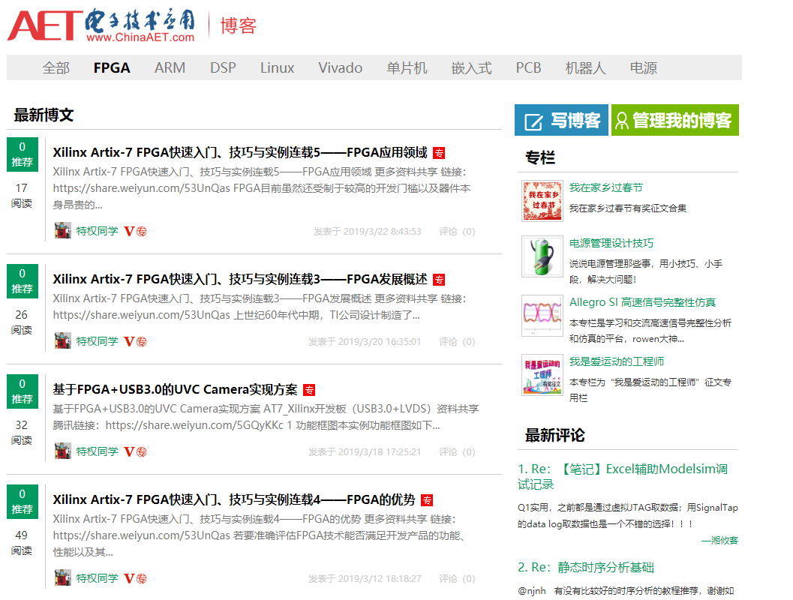Open article 连载5 FPGA应用领域 title

[x=240, y=152]
